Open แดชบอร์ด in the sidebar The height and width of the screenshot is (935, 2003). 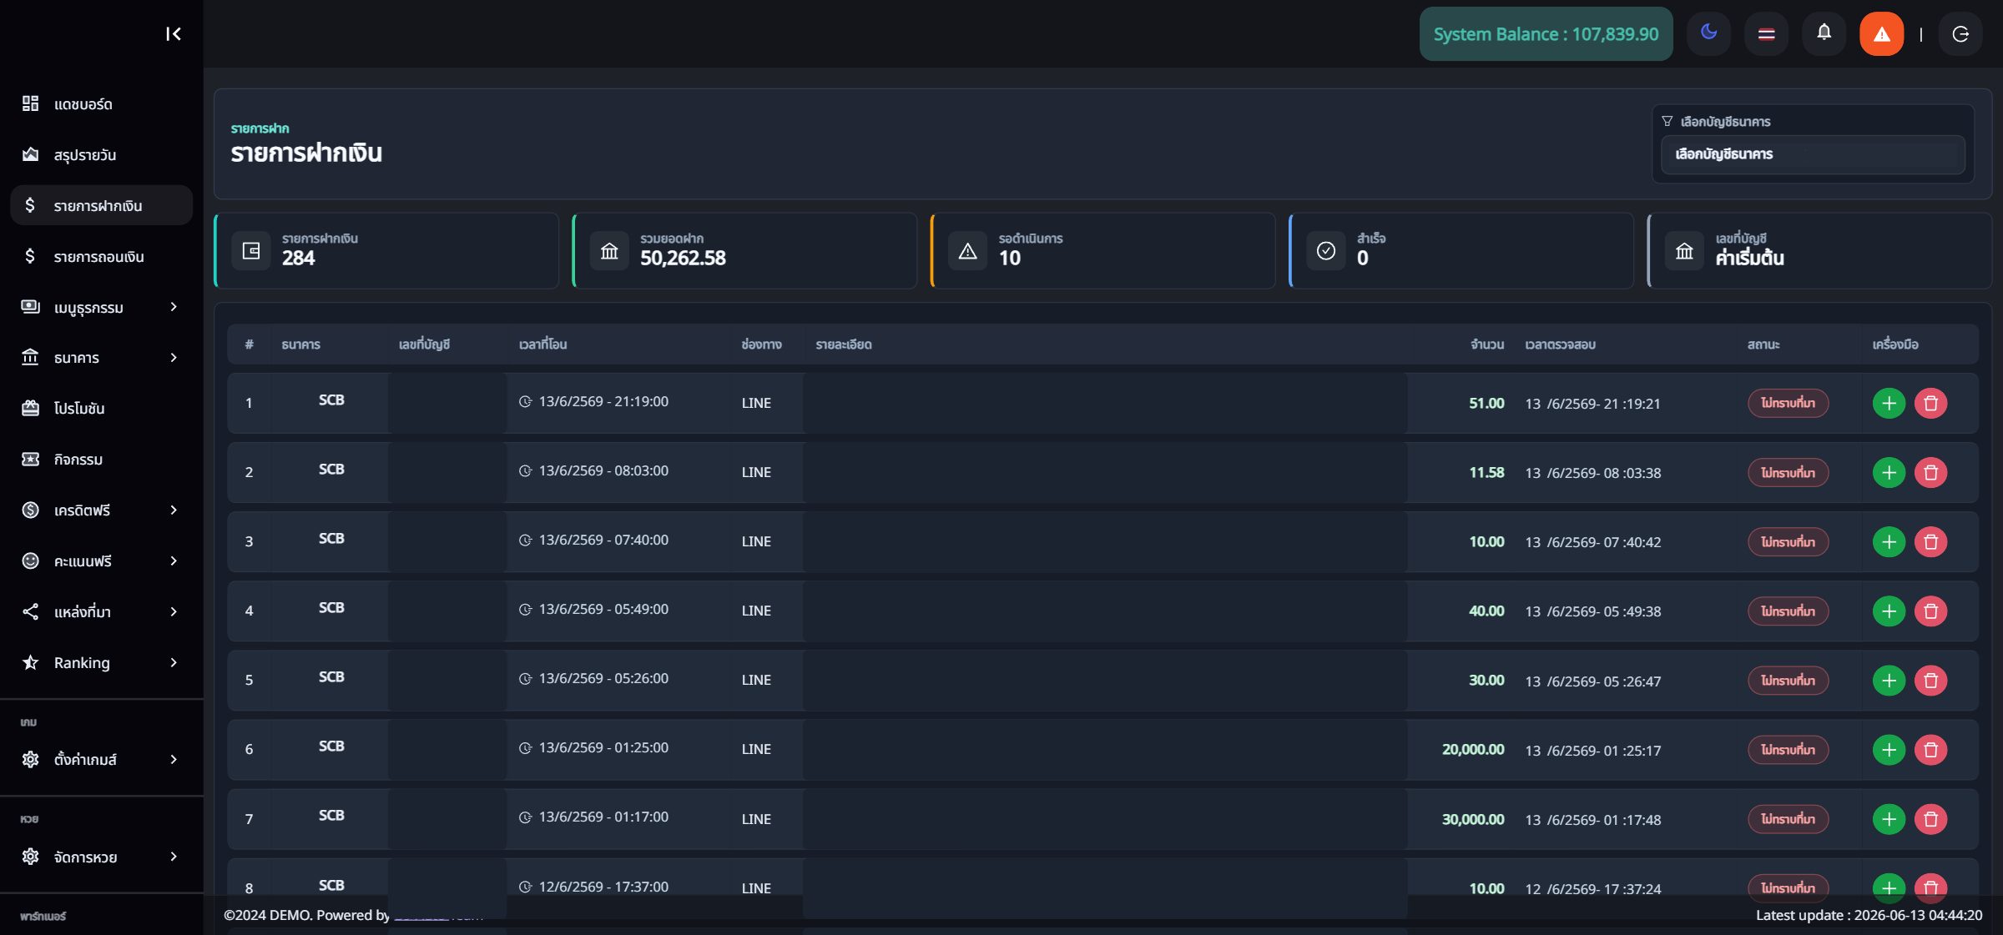[x=101, y=103]
